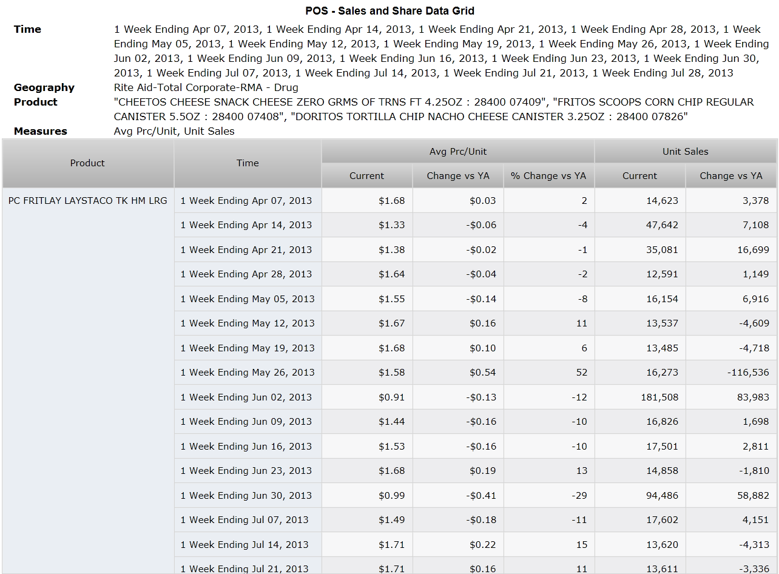This screenshot has width=779, height=574.
Task: Click the % Change vs YA header
Action: pos(549,176)
